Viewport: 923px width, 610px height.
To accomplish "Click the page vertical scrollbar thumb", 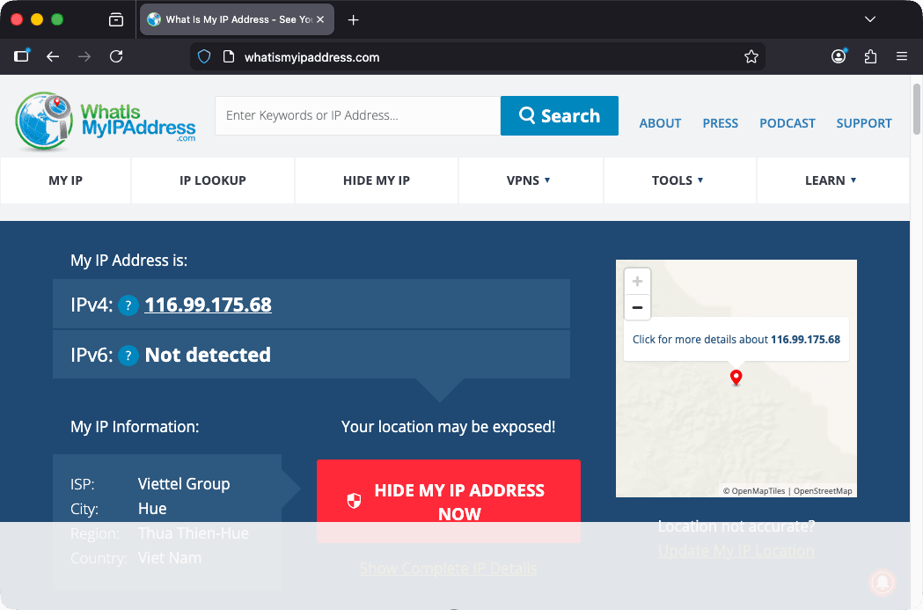I will click(917, 109).
